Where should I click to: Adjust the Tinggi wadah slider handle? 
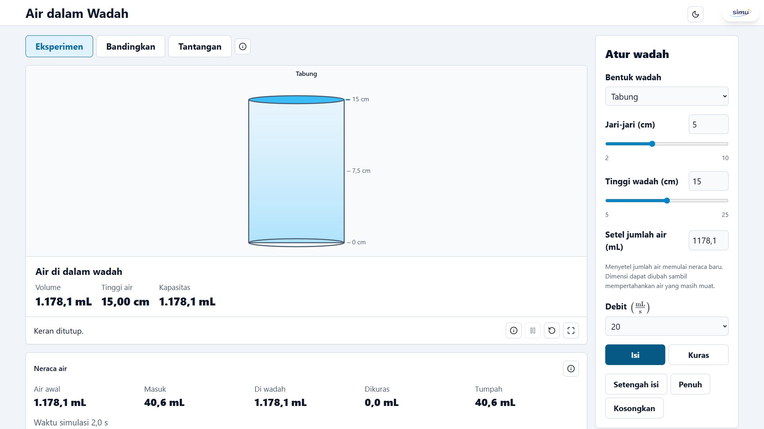[667, 201]
